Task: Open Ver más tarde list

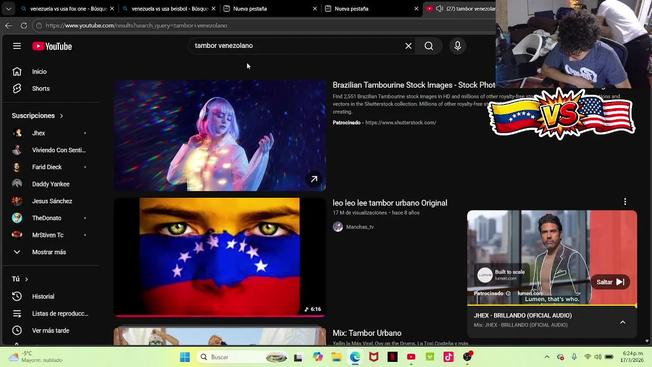Action: click(x=50, y=331)
